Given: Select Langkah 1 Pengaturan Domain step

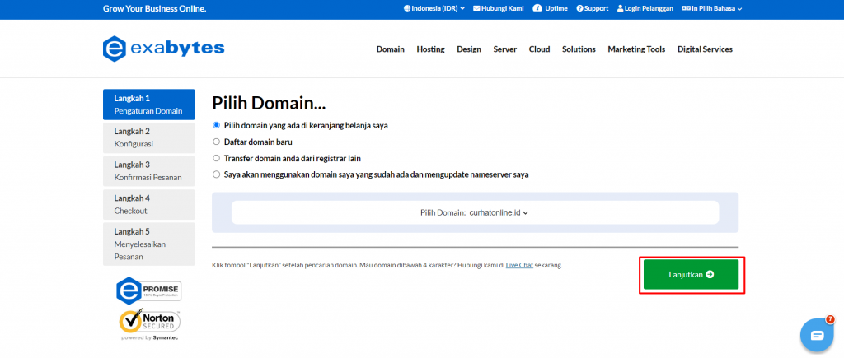Looking at the screenshot, I should pos(148,105).
